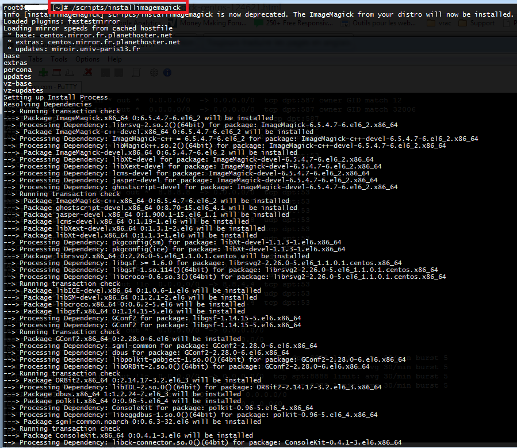Click the 'libgsf >= 1.6.0' dependency line

[202, 263]
